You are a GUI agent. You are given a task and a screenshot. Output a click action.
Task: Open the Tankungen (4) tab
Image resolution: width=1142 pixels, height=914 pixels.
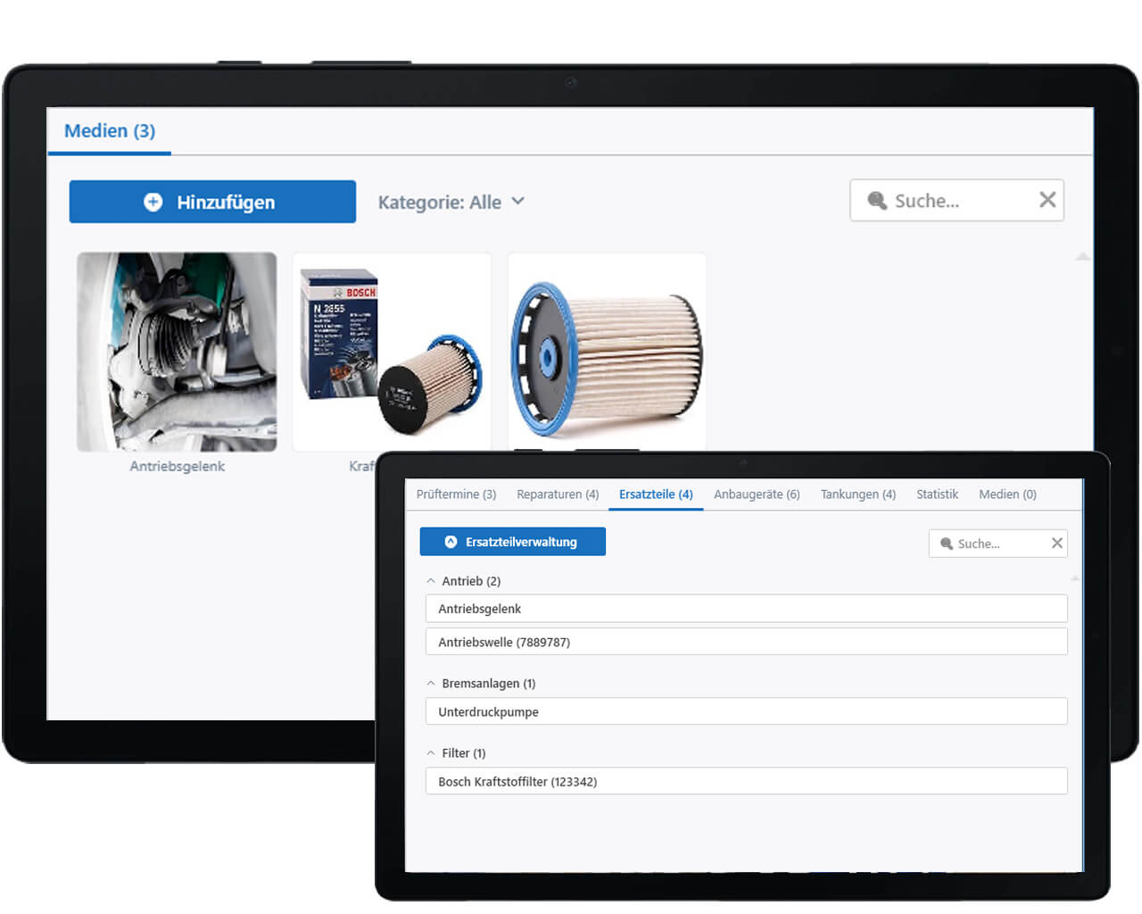point(857,494)
